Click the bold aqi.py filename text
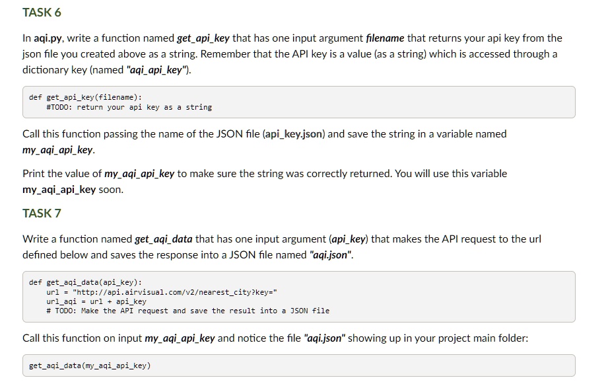The width and height of the screenshot is (608, 382). pyautogui.click(x=48, y=38)
